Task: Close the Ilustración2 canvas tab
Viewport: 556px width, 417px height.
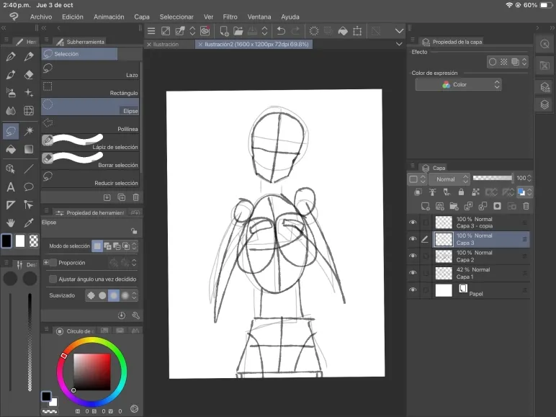Action: pos(200,45)
